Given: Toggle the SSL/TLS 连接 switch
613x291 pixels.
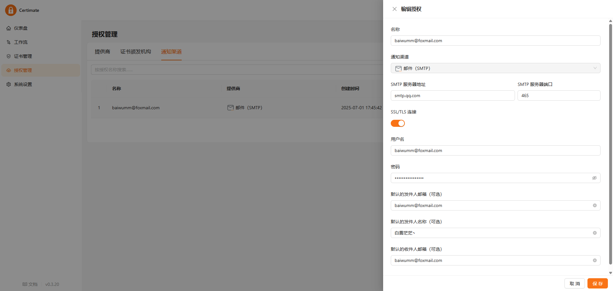Looking at the screenshot, I should coord(398,123).
